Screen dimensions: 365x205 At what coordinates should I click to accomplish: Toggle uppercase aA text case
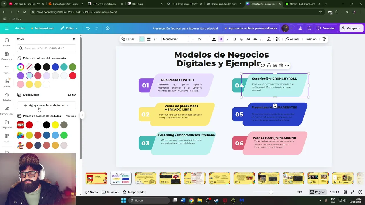[248, 39]
